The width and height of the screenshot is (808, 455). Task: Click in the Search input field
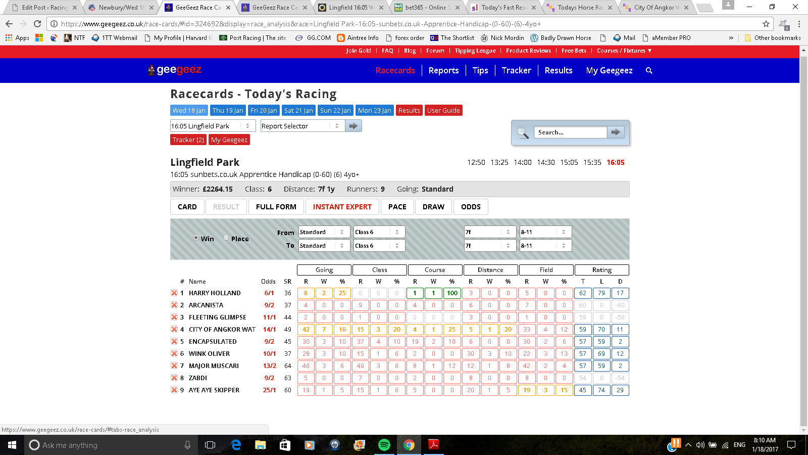(571, 132)
